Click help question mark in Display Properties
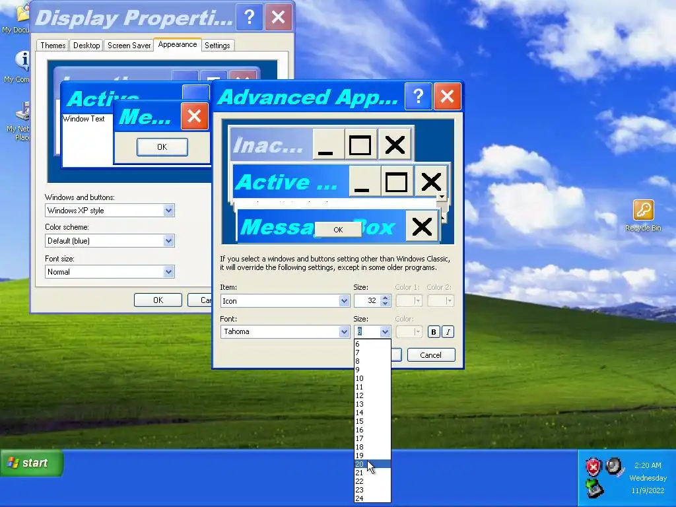This screenshot has width=676, height=507. 249,17
